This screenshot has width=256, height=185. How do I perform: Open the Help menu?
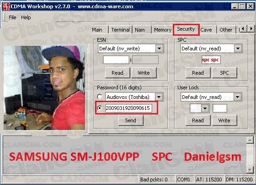click(x=26, y=17)
